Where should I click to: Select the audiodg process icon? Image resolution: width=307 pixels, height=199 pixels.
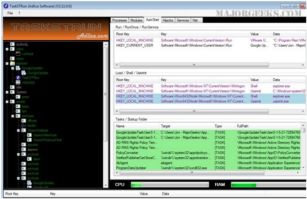12,44
